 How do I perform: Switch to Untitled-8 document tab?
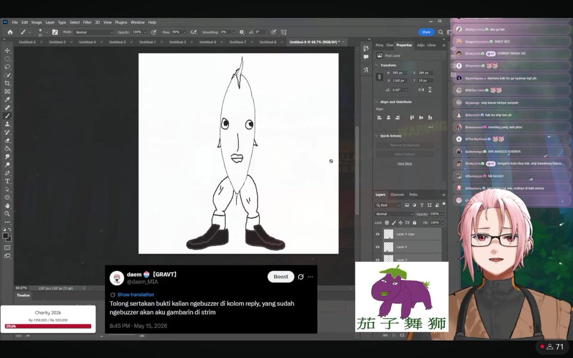pos(268,42)
